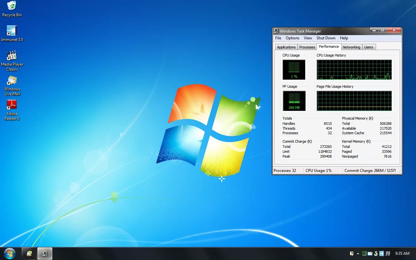Image resolution: width=416 pixels, height=260 pixels.
Task: Show hidden icons in the system tray
Action: coord(358,253)
